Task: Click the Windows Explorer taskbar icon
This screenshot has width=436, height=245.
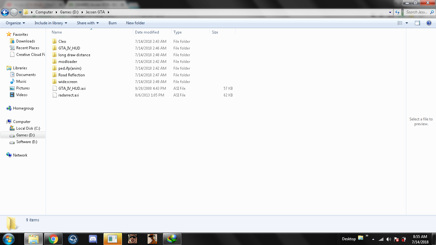Action: point(33,239)
